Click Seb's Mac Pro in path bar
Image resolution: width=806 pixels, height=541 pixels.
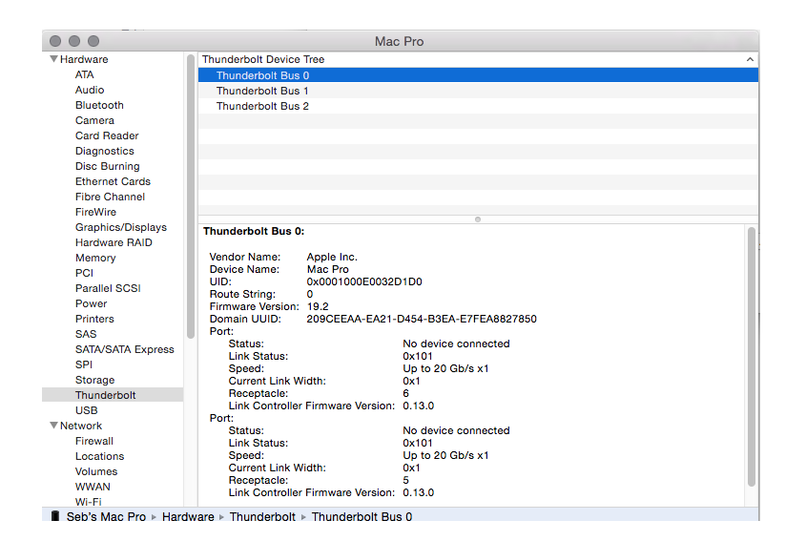coord(106,517)
